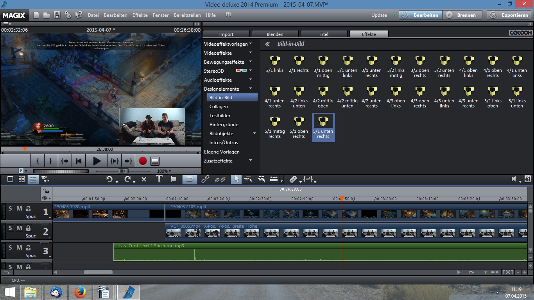Viewport: 534px width, 300px height.
Task: Open the insert mode brackets icon
Action: [308, 179]
